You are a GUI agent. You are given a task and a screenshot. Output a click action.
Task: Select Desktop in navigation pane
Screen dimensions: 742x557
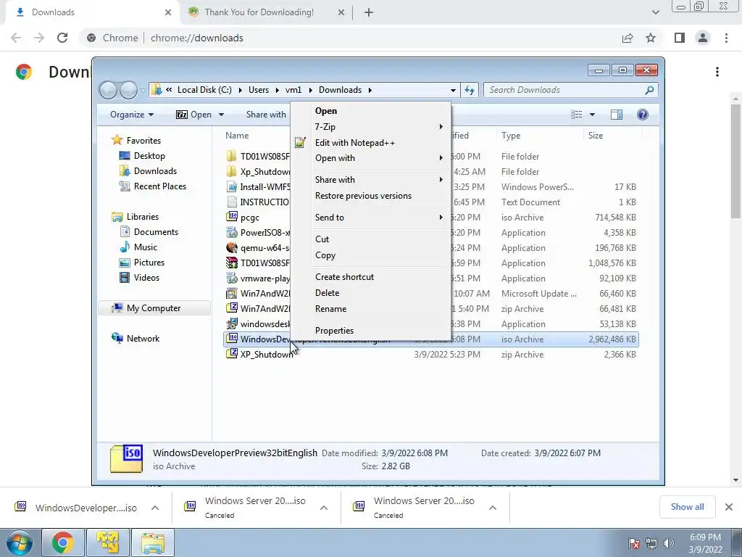click(149, 156)
